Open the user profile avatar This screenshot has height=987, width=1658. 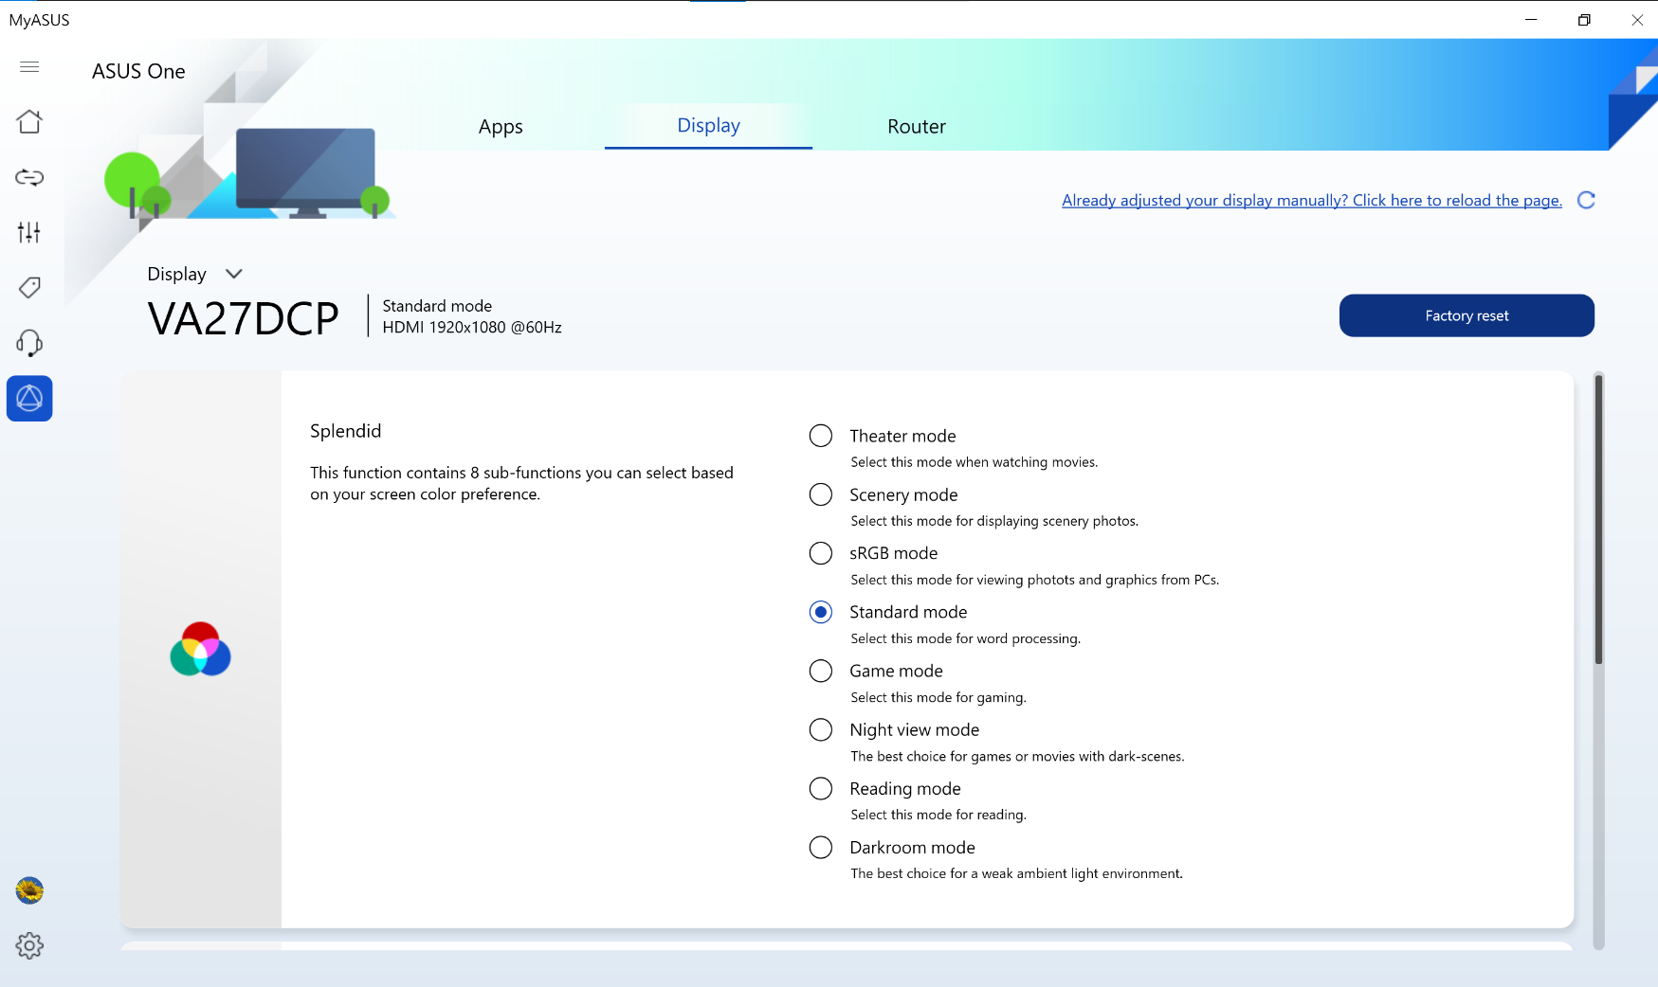click(29, 890)
